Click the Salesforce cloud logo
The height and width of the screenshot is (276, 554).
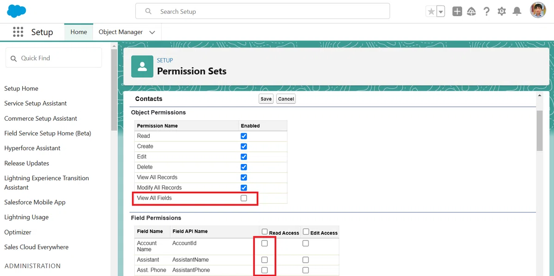tap(16, 11)
